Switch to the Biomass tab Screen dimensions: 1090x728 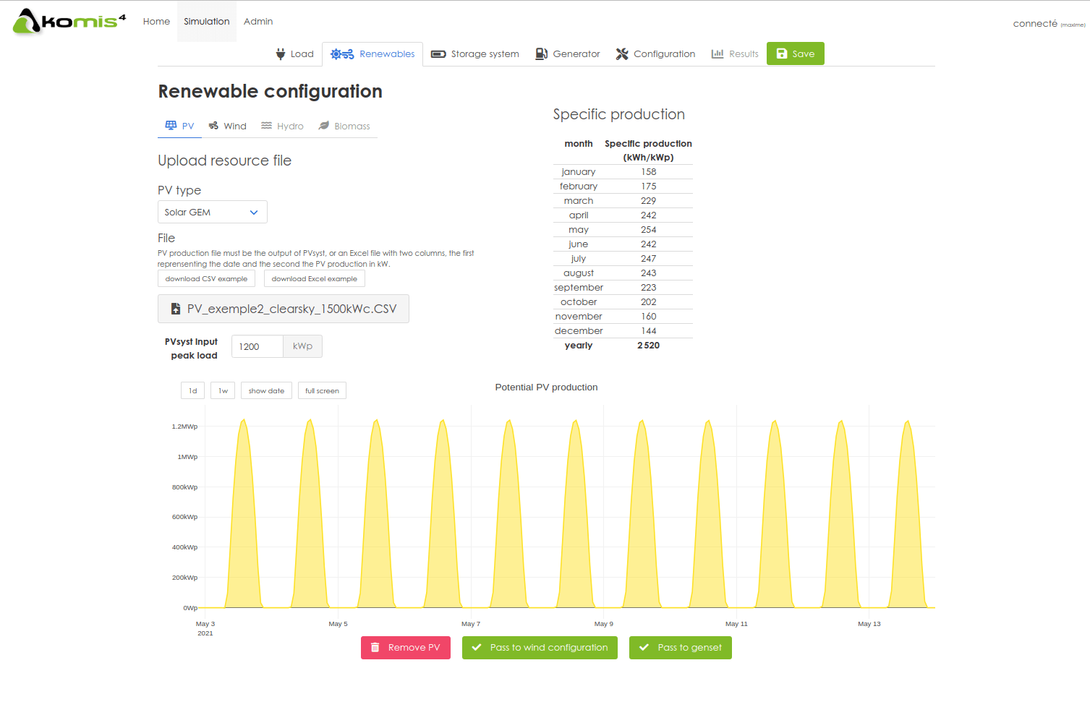[x=344, y=126]
